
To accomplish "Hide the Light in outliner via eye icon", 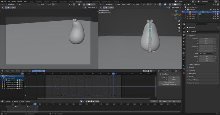I will click(215, 16).
